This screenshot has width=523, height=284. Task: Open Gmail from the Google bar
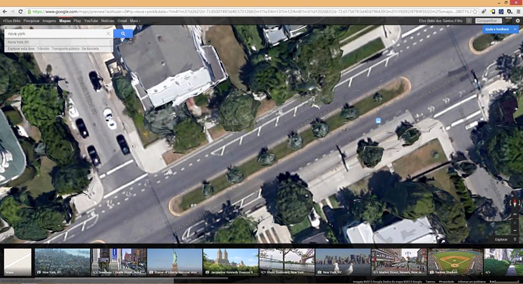tap(122, 21)
